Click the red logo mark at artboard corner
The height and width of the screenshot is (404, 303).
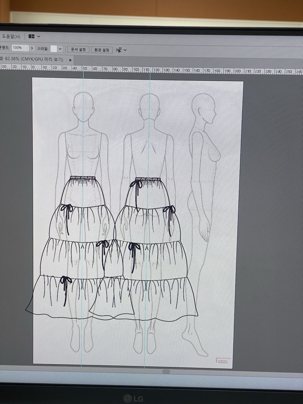[x=223, y=361]
